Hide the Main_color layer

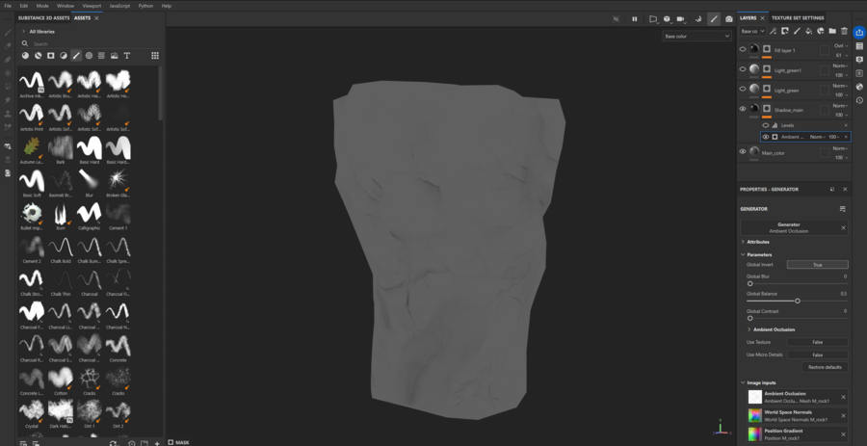(743, 151)
